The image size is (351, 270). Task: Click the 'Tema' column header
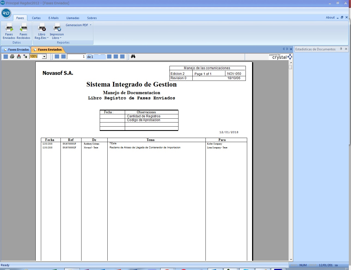pyautogui.click(x=151, y=140)
